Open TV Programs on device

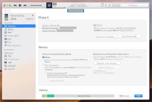tap(19, 59)
